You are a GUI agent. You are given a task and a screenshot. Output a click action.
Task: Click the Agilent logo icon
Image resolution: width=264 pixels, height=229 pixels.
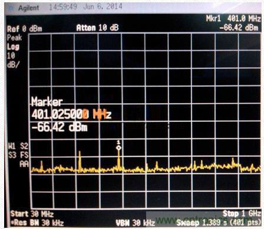[x=11, y=8]
